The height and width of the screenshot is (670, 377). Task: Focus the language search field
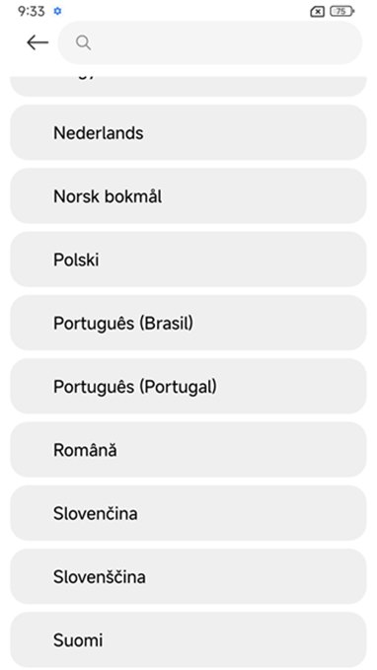coord(210,42)
